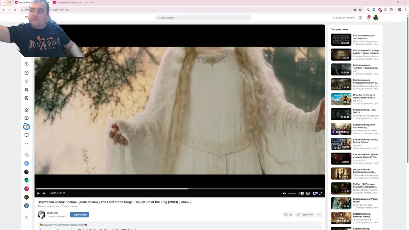This screenshot has height=230, width=409.
Task: Toggle subtitles/chapters icon in player
Action: pyautogui.click(x=308, y=193)
